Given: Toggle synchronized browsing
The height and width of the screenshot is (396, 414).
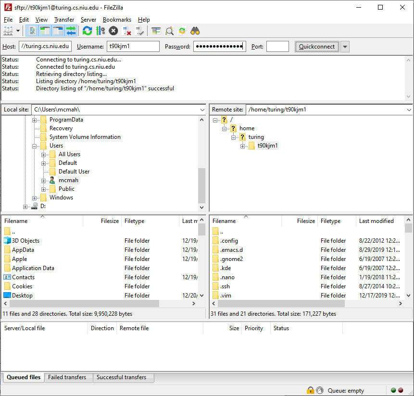Looking at the screenshot, I should tap(182, 31).
